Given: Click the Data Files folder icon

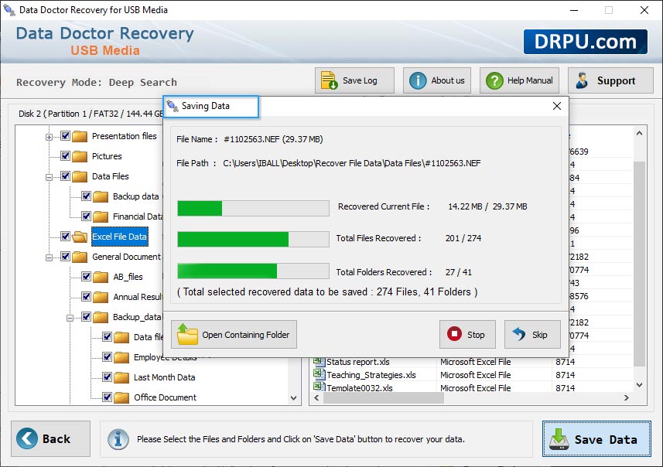Looking at the screenshot, I should [x=80, y=176].
